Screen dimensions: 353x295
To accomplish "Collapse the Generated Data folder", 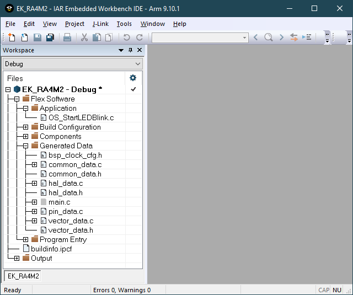I will click(25, 146).
